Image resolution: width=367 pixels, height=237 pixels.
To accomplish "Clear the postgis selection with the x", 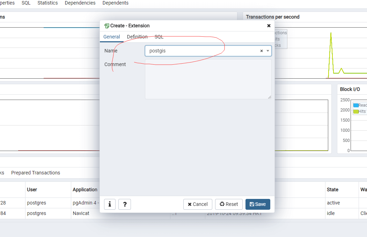I will pyautogui.click(x=262, y=51).
